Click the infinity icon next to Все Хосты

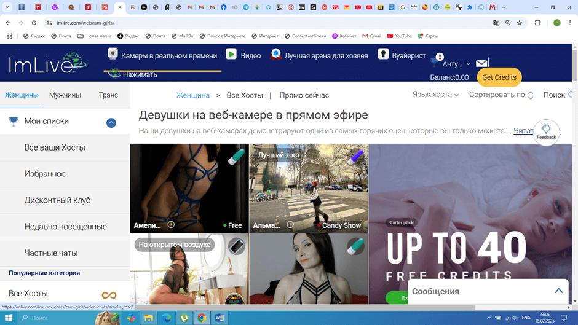tap(109, 296)
